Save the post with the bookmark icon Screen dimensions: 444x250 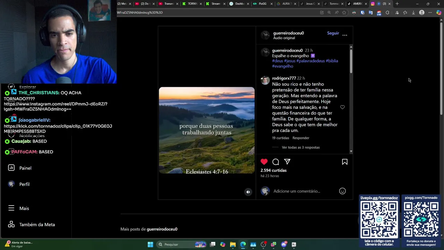(x=345, y=162)
